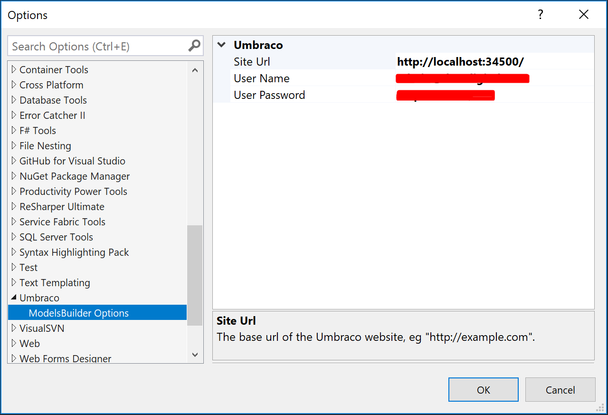Expand the Syntax Highlighting Pack node

[14, 252]
